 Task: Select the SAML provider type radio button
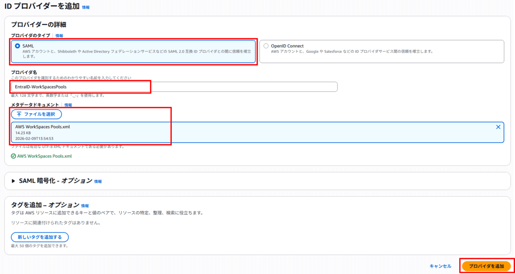(x=17, y=46)
